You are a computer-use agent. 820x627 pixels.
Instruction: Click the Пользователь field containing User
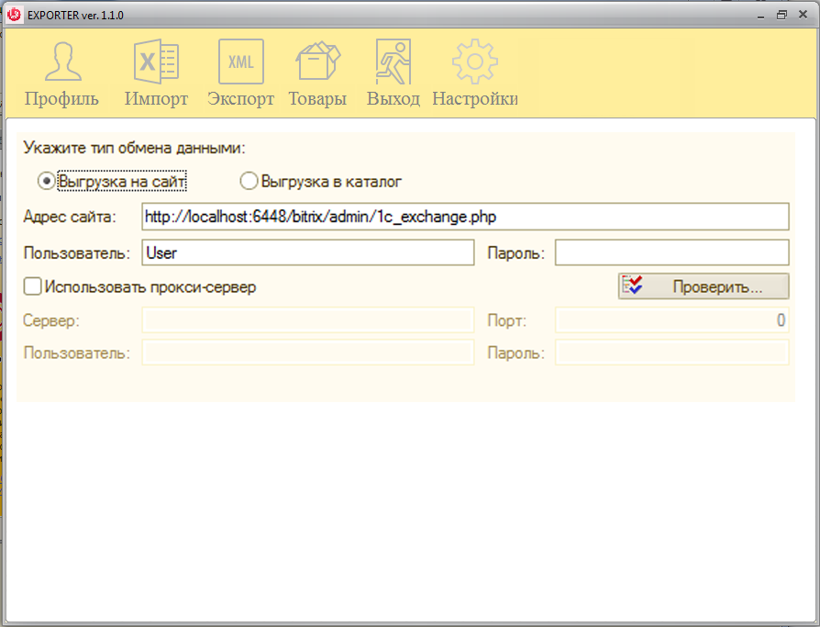click(308, 252)
